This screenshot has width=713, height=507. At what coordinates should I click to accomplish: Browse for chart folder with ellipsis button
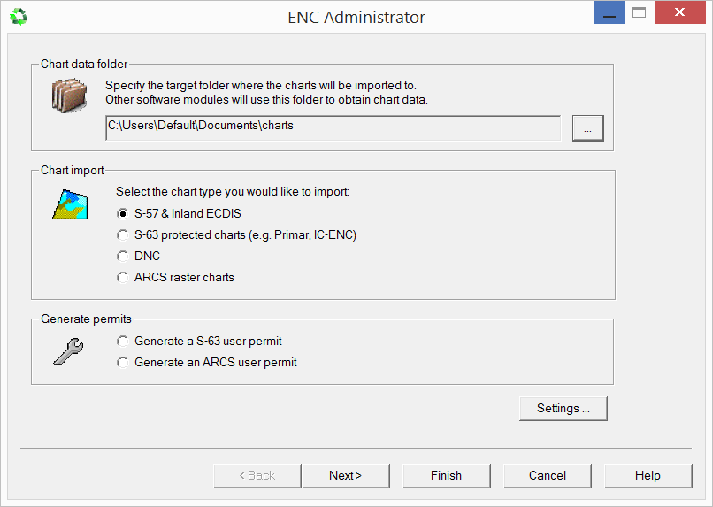(x=587, y=127)
